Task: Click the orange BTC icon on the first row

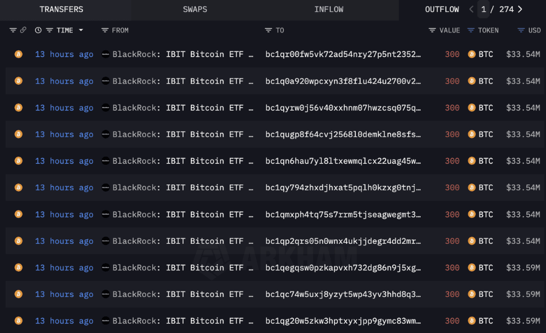Action: 18,54
